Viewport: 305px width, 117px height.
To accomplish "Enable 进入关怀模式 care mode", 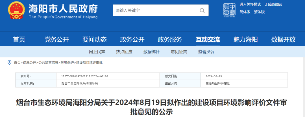I will click(250, 4).
